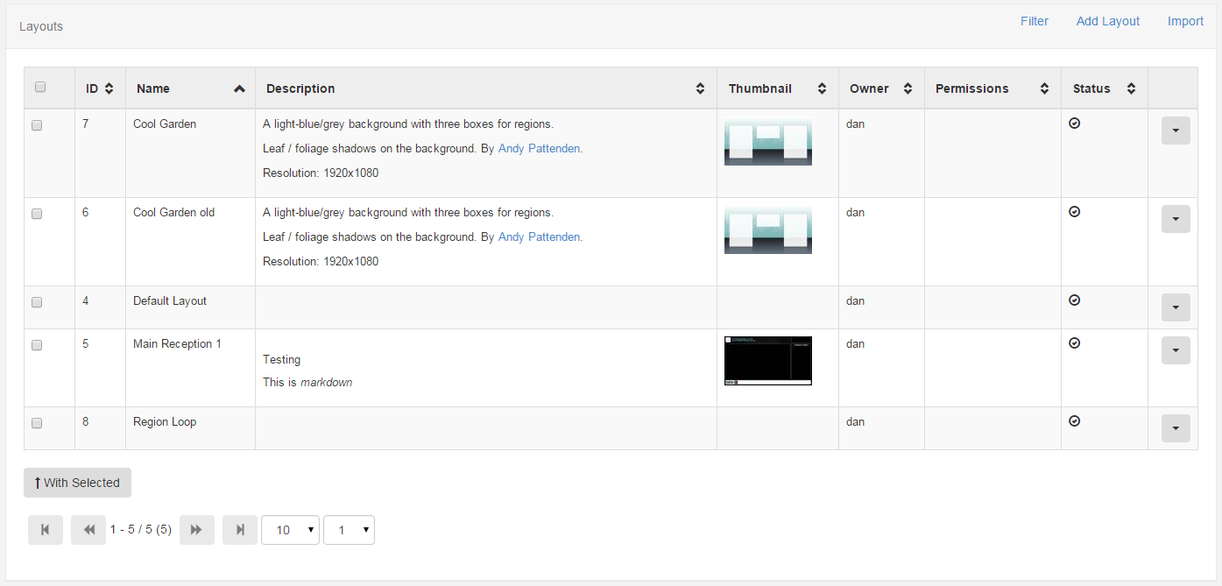This screenshot has width=1222, height=586.
Task: Sort by Status column arrows
Action: click(1131, 88)
